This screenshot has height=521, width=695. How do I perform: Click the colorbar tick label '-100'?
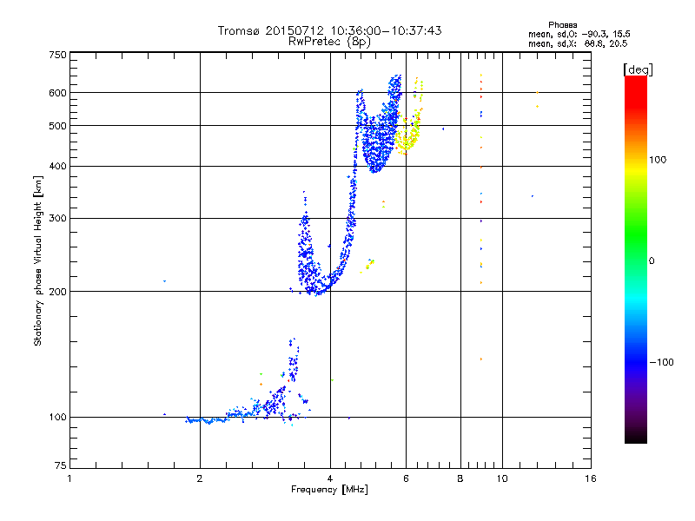click(x=661, y=362)
